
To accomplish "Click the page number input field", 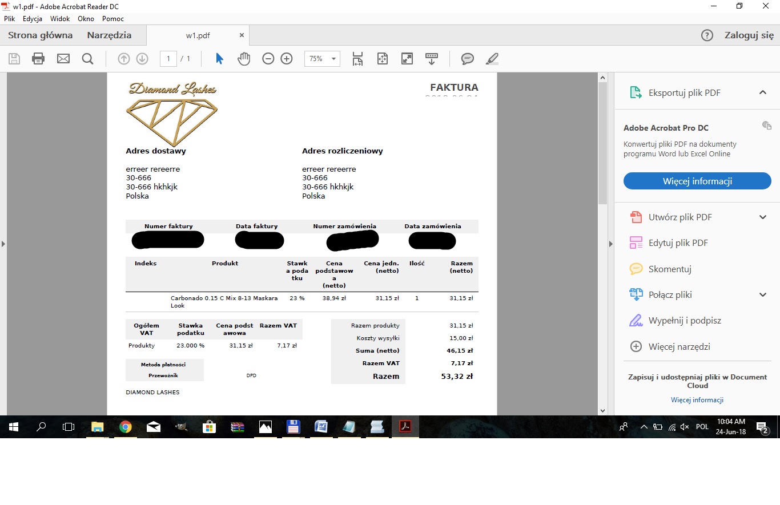I will click(x=168, y=59).
